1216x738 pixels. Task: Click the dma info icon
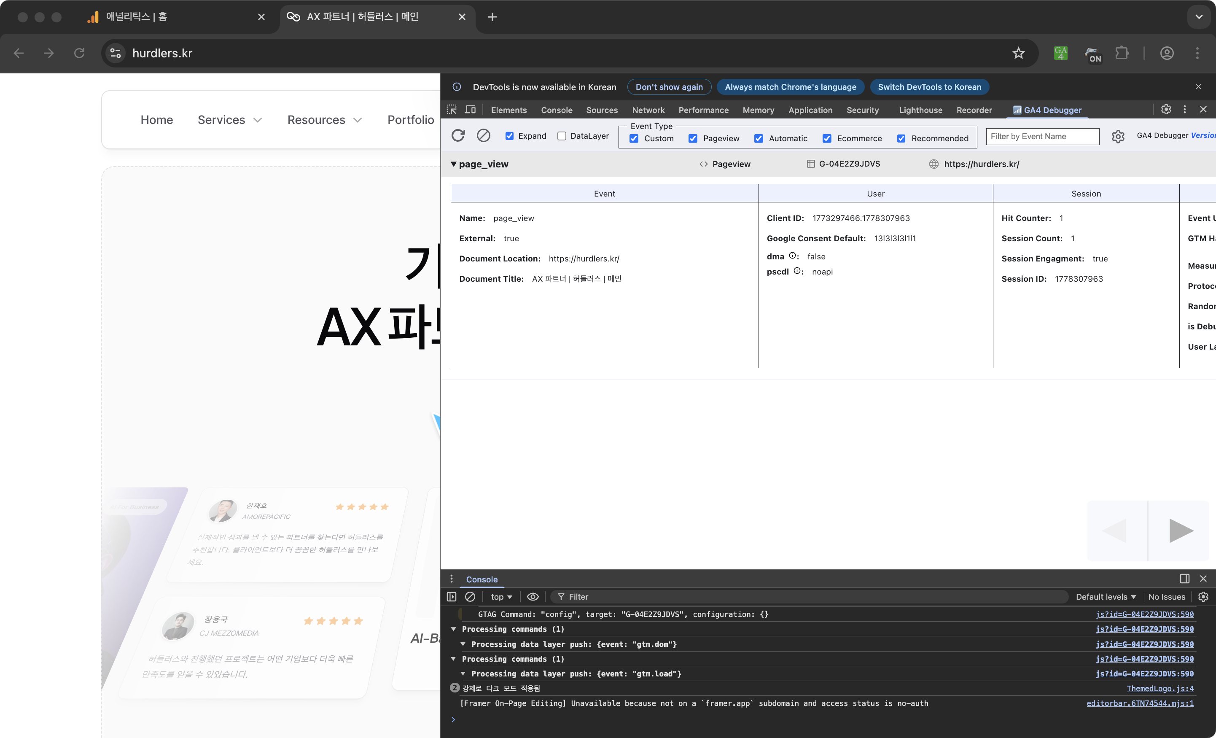click(x=793, y=256)
